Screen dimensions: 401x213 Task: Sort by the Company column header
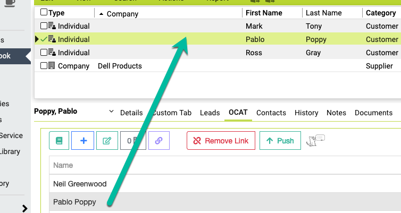[122, 14]
